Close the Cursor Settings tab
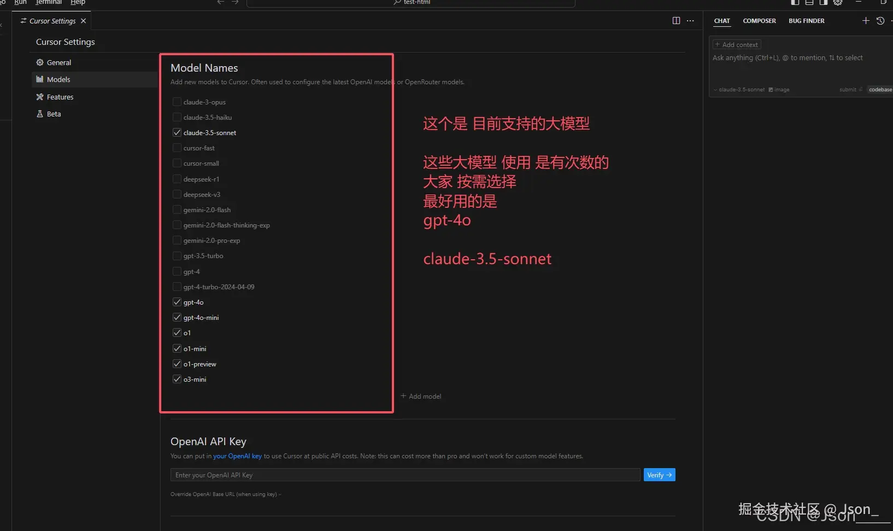Viewport: 893px width, 531px height. [83, 21]
